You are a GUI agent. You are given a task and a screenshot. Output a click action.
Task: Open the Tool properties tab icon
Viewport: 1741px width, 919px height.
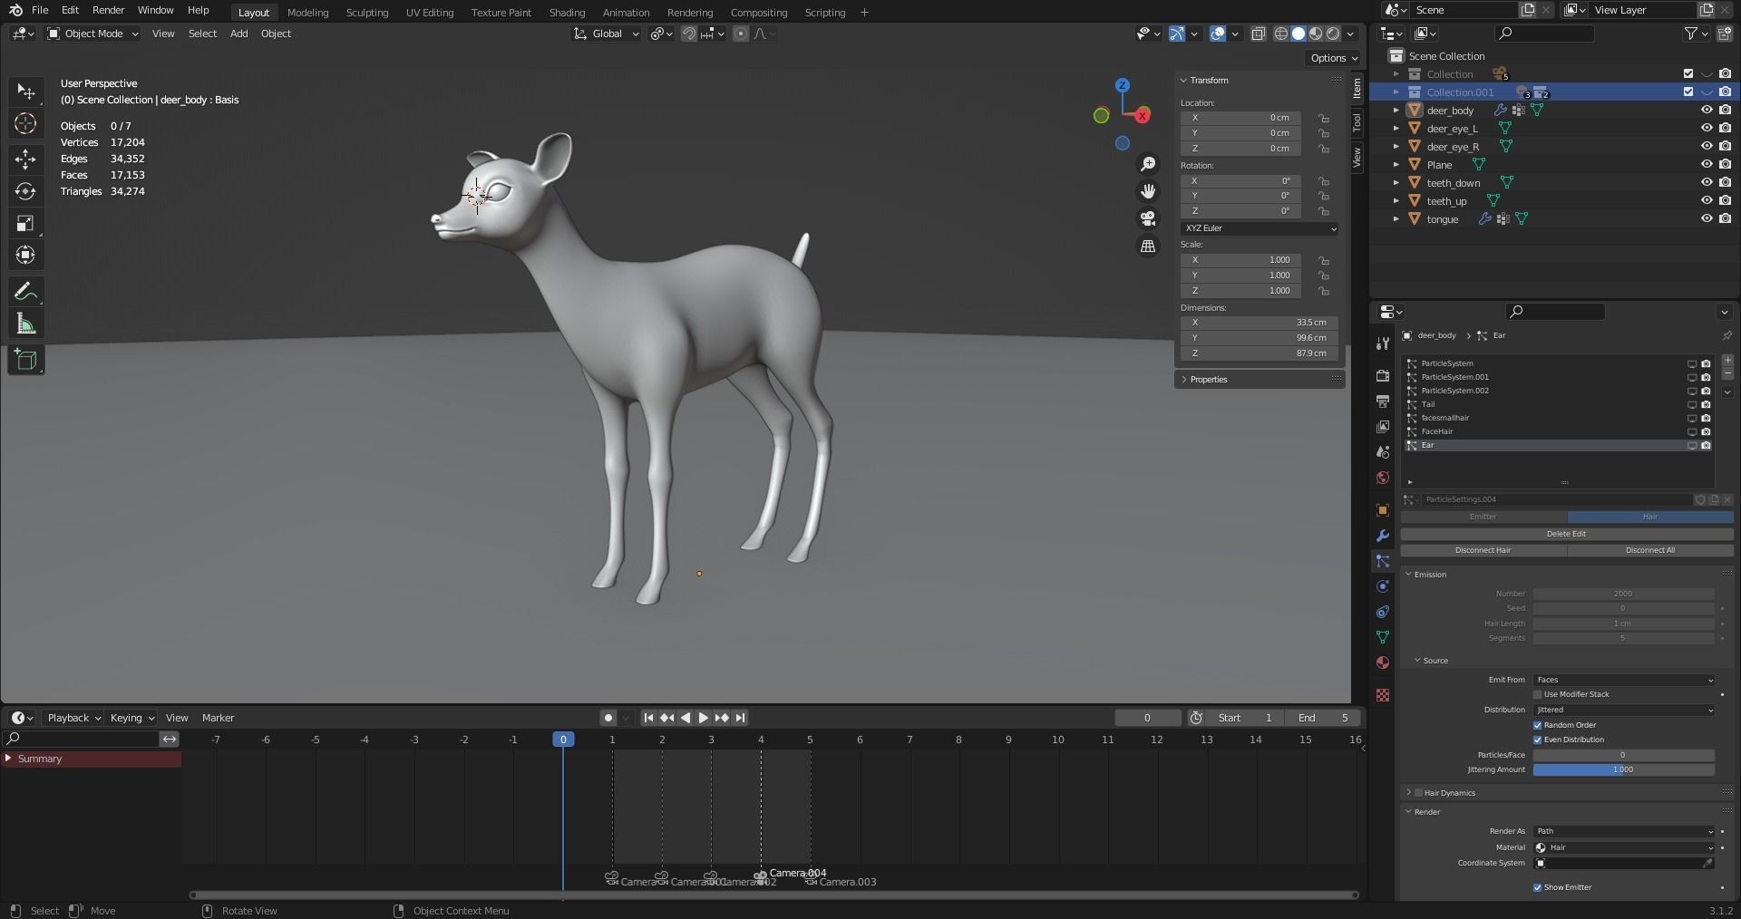(1383, 343)
